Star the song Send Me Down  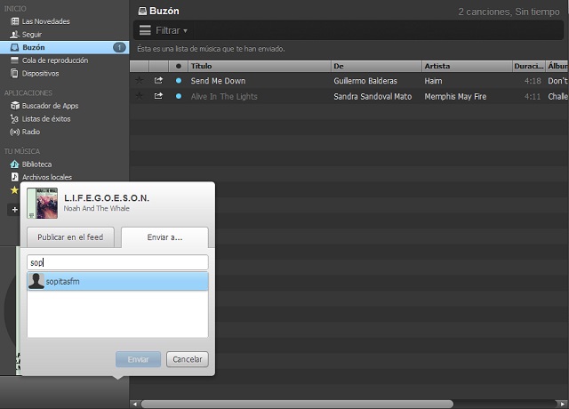pos(139,81)
